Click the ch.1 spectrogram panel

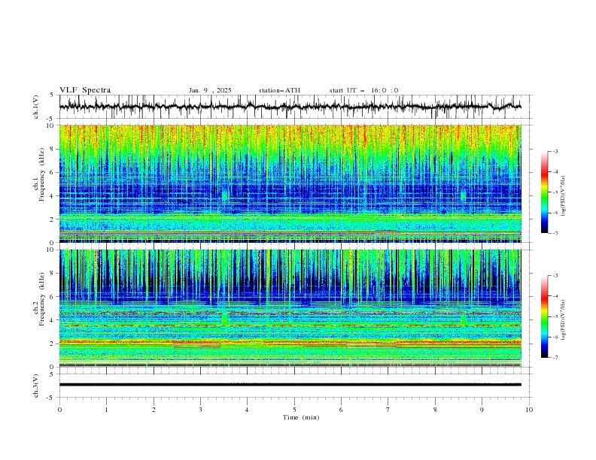click(x=290, y=183)
